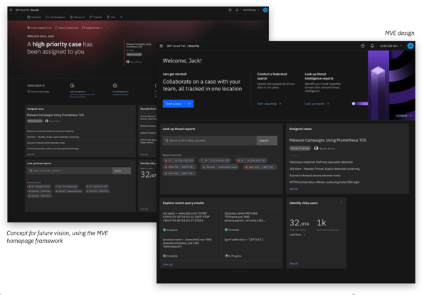424x295 pixels.
Task: Click the help icon in the concept window header
Action: tap(230, 10)
